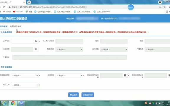Open second 江苏人社公共服务 bookmark

[x=63, y=11]
